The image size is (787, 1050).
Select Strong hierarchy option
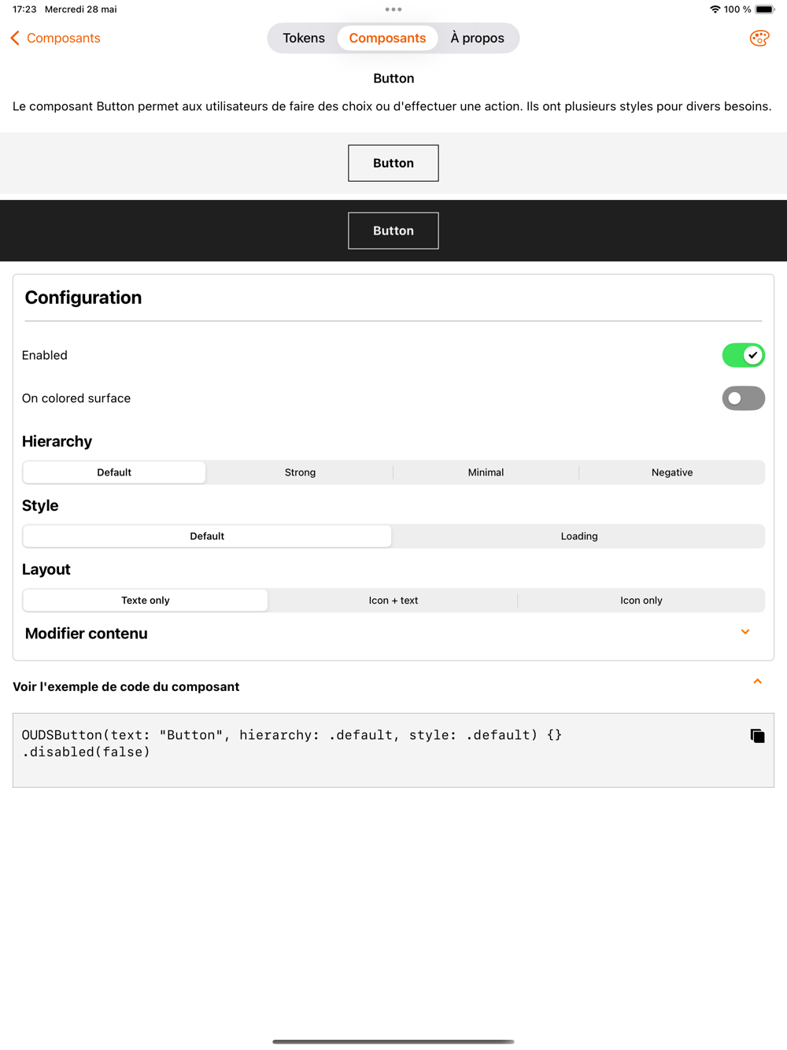[300, 472]
